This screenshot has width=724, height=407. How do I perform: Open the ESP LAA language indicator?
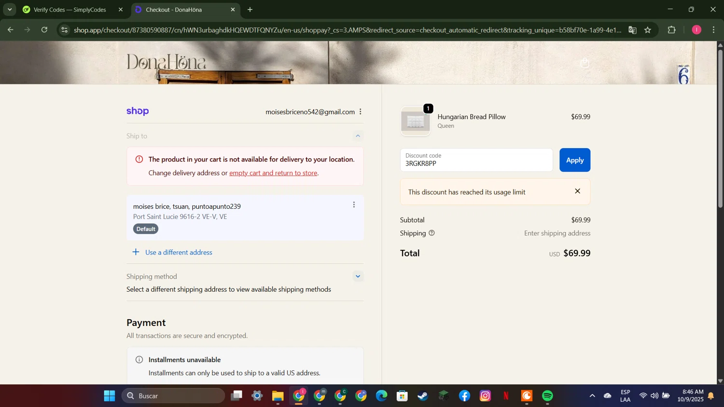626,396
